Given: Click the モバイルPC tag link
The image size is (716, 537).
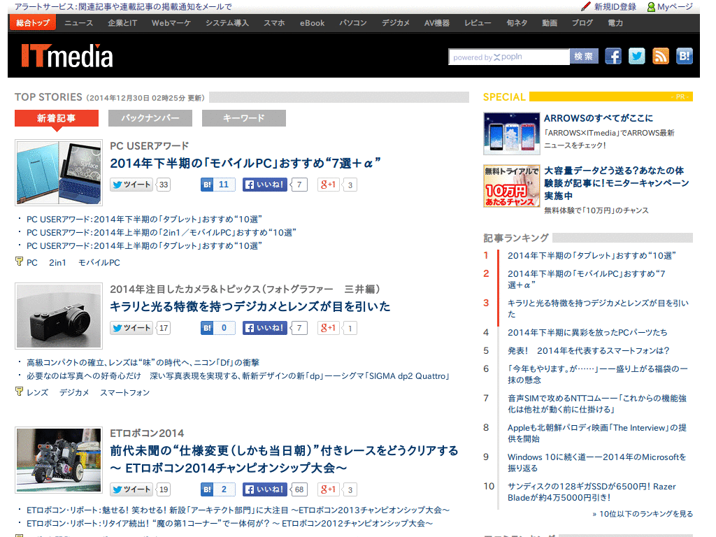Looking at the screenshot, I should pyautogui.click(x=99, y=262).
